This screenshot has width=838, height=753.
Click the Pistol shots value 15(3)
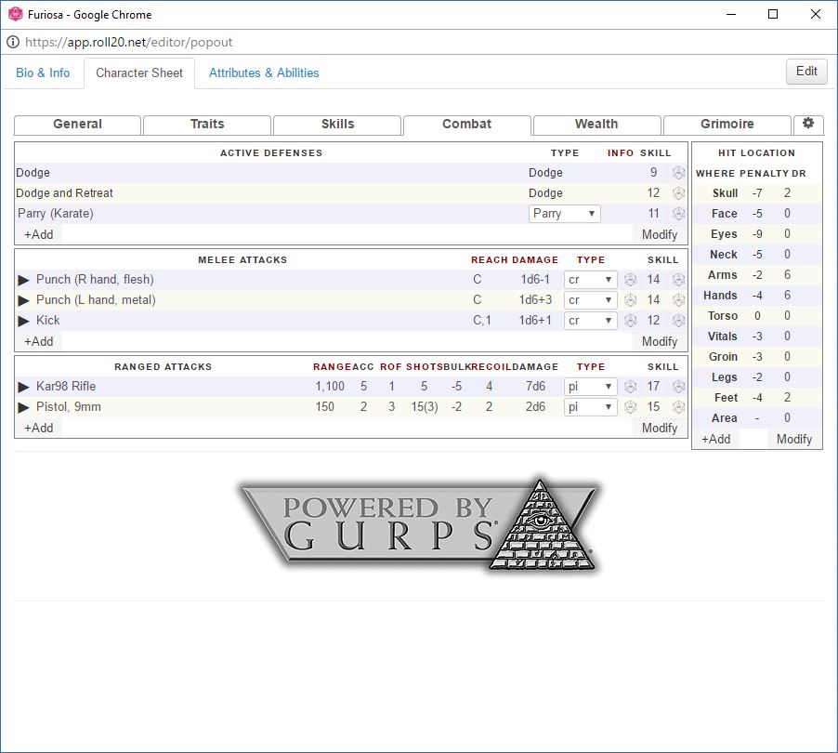[425, 407]
